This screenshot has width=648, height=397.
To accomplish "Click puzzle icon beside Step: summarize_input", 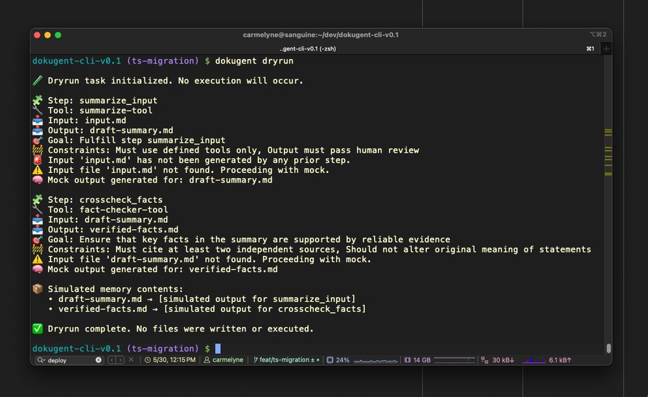I will click(x=38, y=100).
